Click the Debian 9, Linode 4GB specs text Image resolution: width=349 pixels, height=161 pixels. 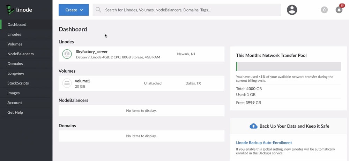click(x=118, y=57)
